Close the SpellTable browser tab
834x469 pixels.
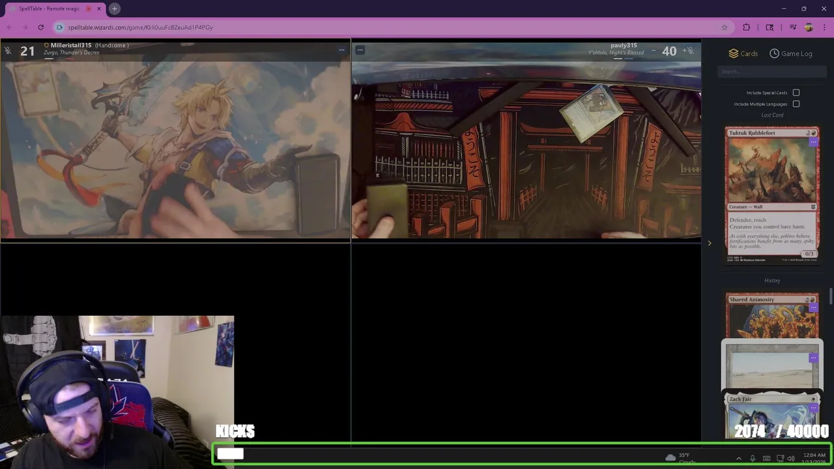99,8
